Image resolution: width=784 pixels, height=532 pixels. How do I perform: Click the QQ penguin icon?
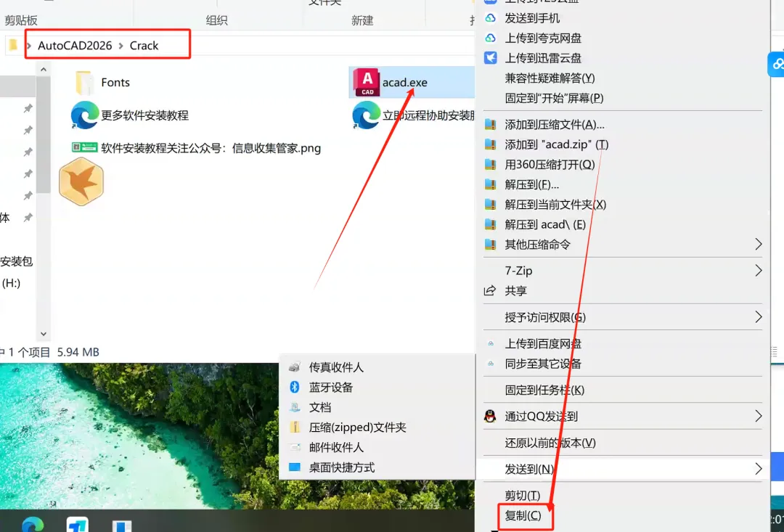(490, 416)
